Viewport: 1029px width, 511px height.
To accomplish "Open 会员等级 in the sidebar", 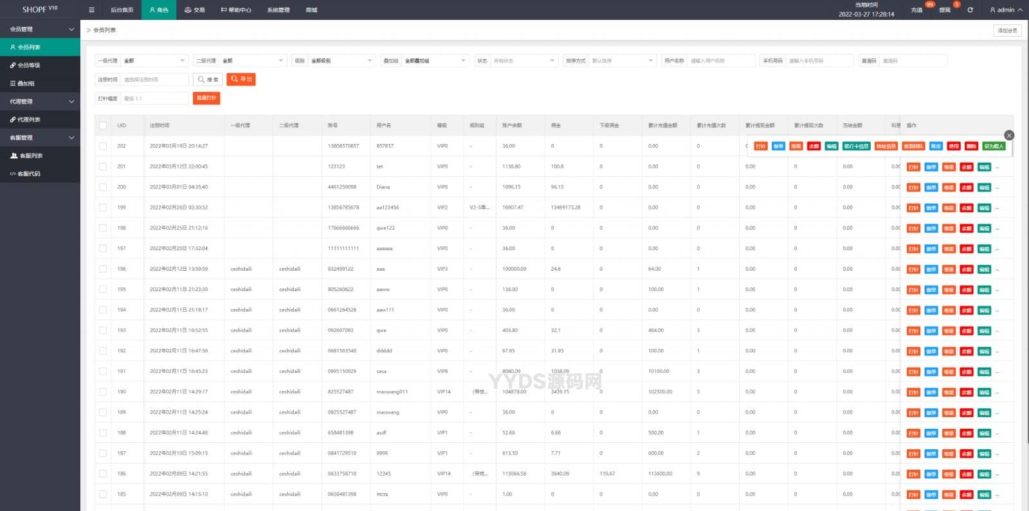I will 40,65.
